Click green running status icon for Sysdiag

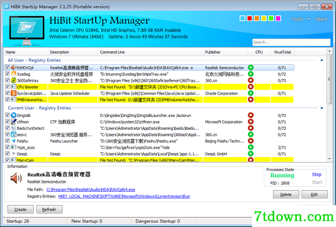[251, 74]
